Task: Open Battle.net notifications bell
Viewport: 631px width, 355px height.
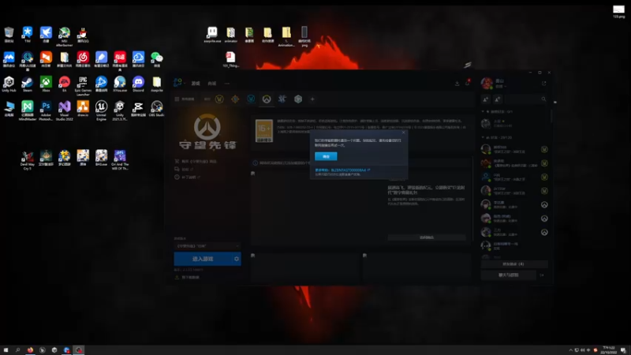Action: point(468,83)
